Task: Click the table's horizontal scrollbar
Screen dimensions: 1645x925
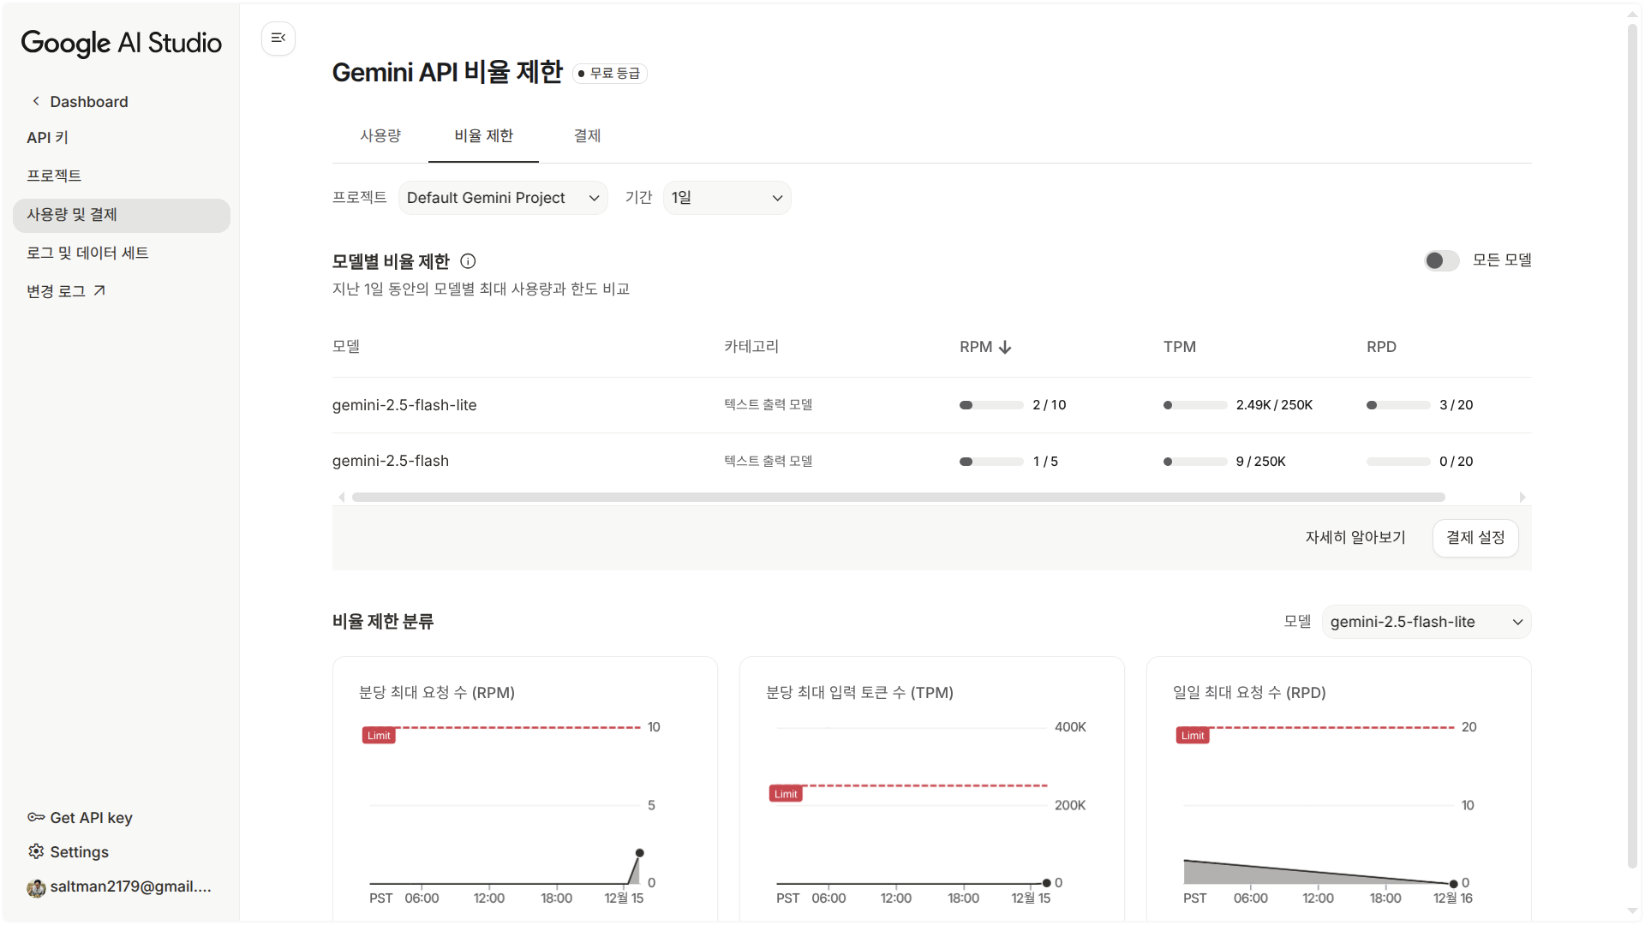Action: 898,497
